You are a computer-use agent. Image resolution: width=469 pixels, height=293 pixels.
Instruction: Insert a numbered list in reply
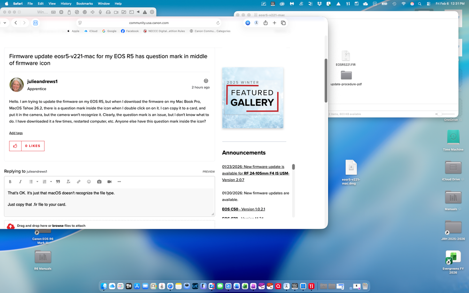45,182
